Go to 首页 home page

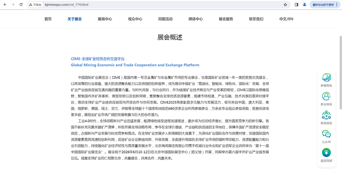(x=48, y=19)
